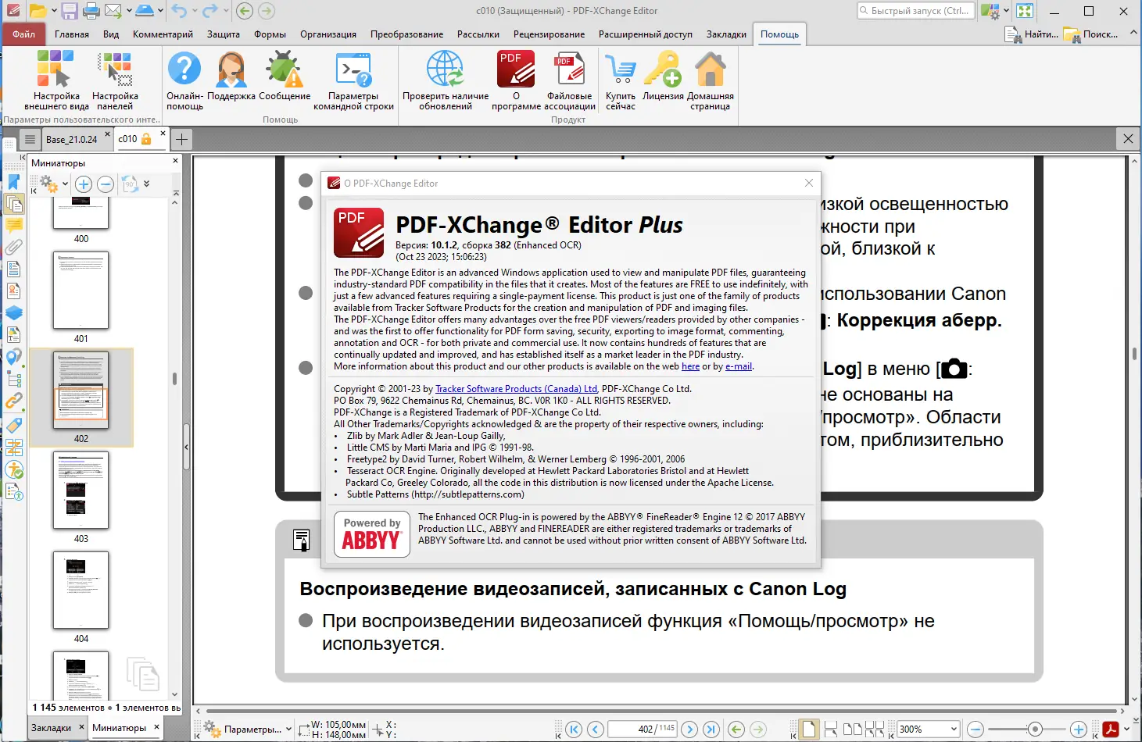Image resolution: width=1142 pixels, height=742 pixels.
Task: Switch to the Комментарий ribbon tab
Action: tap(163, 34)
